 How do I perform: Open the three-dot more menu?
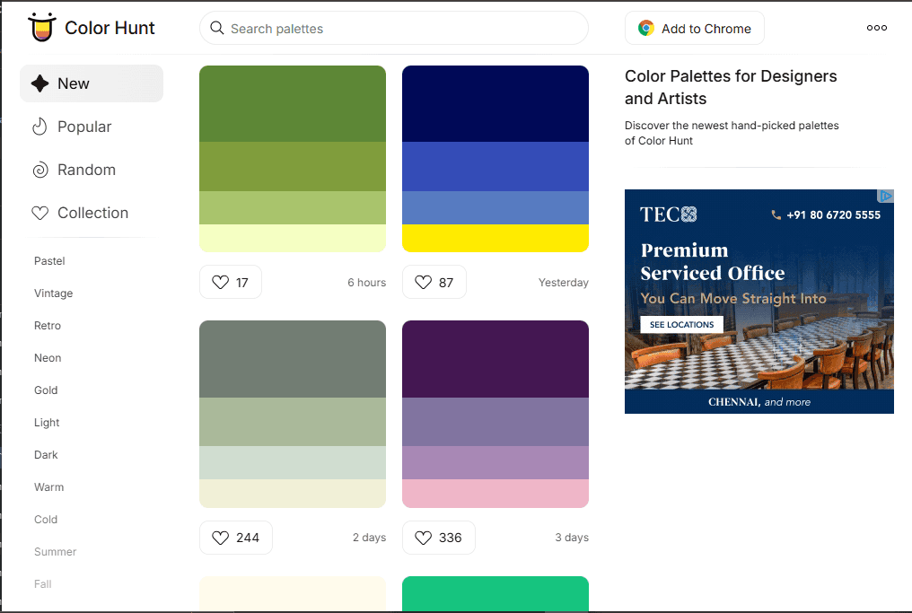point(876,28)
